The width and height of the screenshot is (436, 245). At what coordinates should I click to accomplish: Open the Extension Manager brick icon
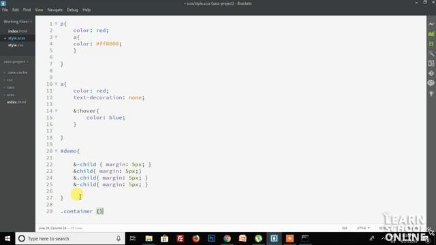point(431,33)
